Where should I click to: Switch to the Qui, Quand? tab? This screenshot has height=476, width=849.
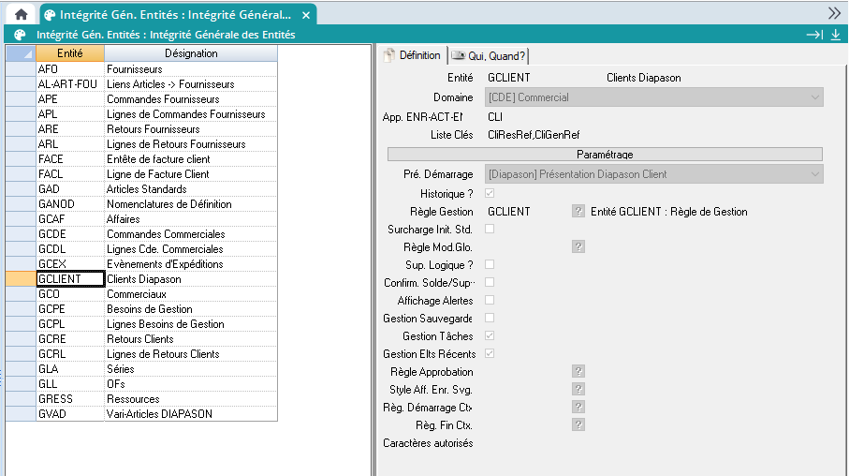pos(489,55)
